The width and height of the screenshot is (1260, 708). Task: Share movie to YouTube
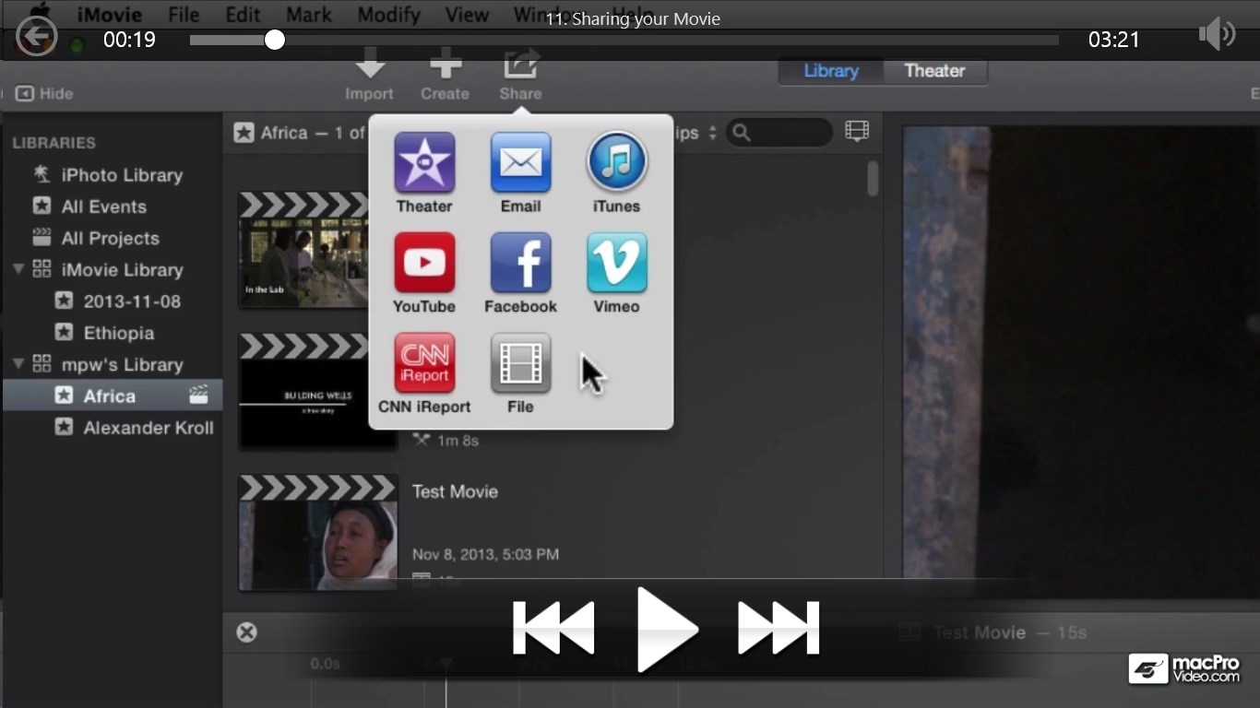click(424, 273)
